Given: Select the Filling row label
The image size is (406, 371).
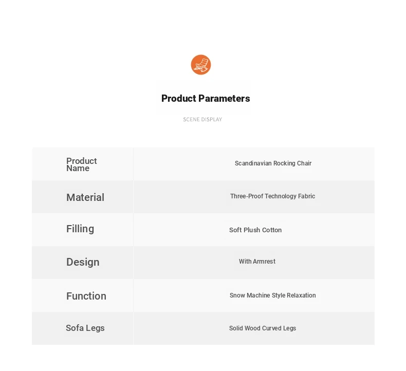Looking at the screenshot, I should (80, 229).
